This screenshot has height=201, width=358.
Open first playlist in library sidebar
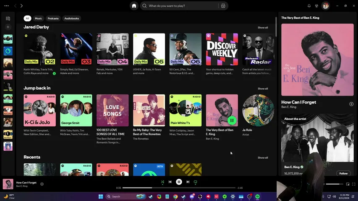(x=8, y=39)
